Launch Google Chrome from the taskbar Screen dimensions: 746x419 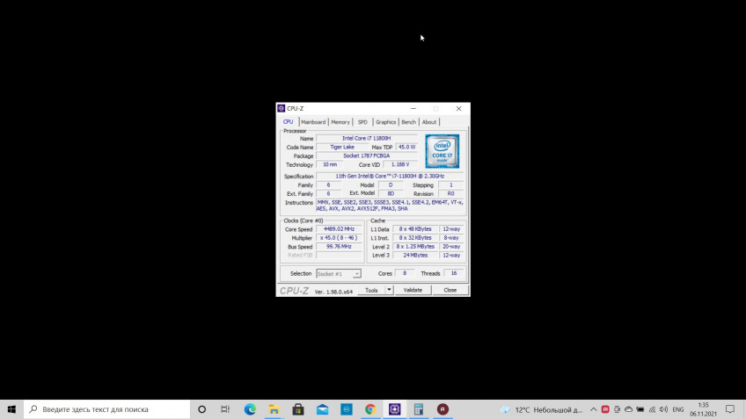click(x=370, y=409)
